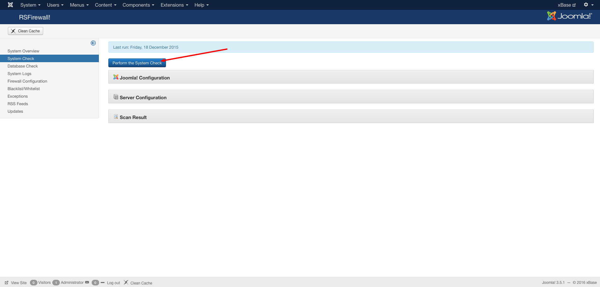
Task: Perform the System Check
Action: point(137,63)
